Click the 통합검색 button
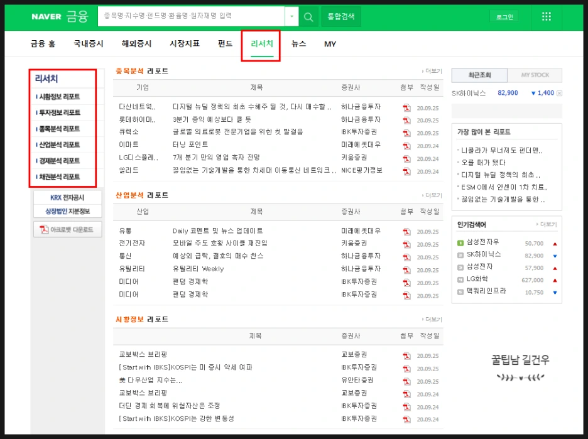This screenshot has width=588, height=439. (341, 16)
